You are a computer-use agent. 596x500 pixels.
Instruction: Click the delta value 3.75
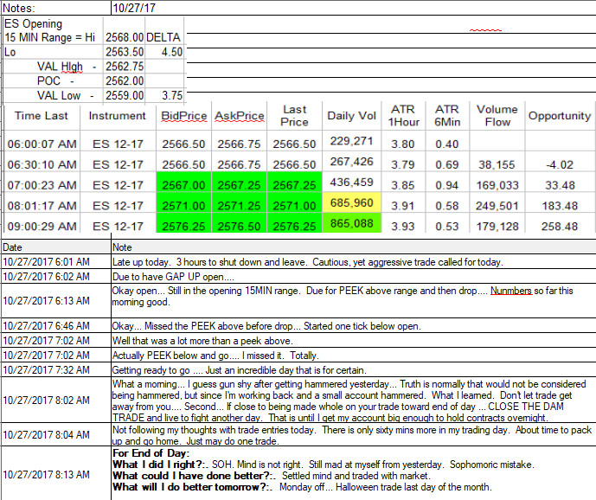coord(172,95)
